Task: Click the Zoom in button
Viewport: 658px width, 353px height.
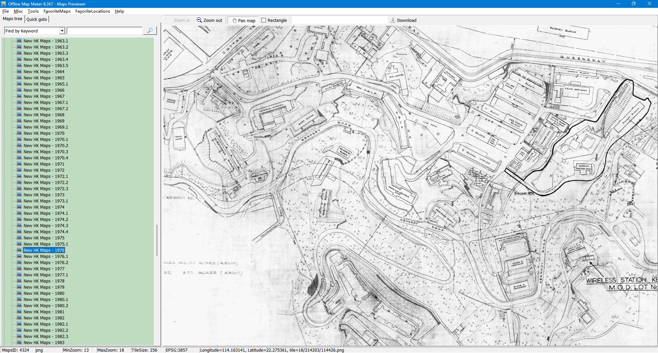Action: 182,21
